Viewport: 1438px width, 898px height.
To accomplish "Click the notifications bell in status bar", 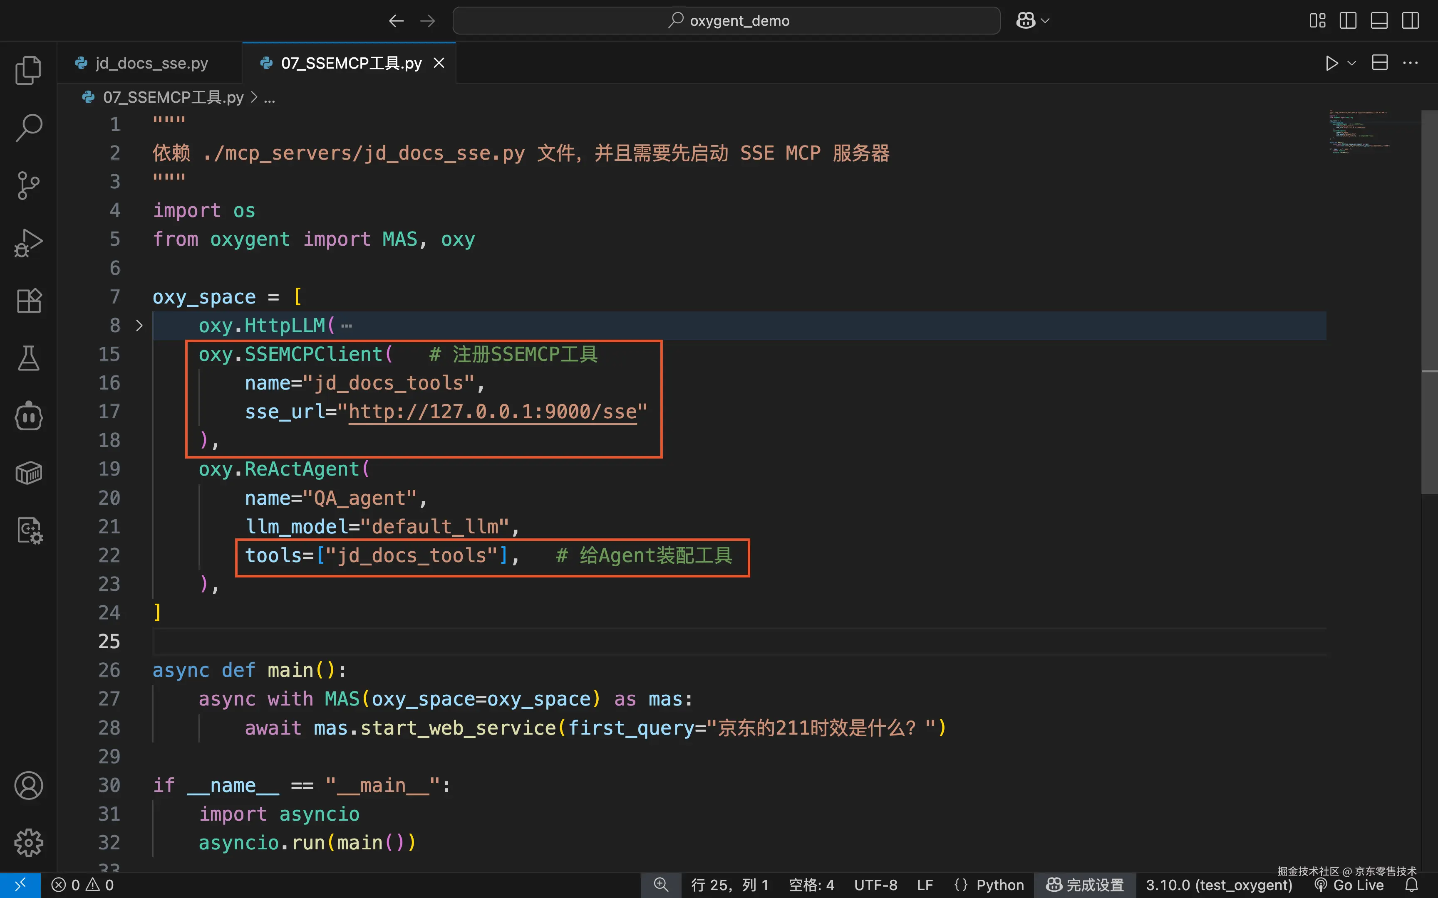I will click(x=1412, y=885).
